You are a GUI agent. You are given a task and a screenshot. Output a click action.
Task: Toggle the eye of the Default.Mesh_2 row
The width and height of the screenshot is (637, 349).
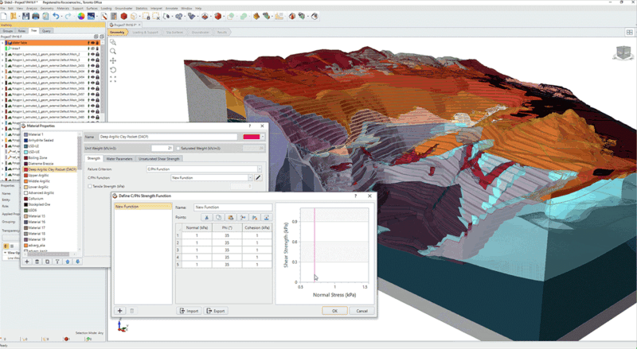coord(92,54)
